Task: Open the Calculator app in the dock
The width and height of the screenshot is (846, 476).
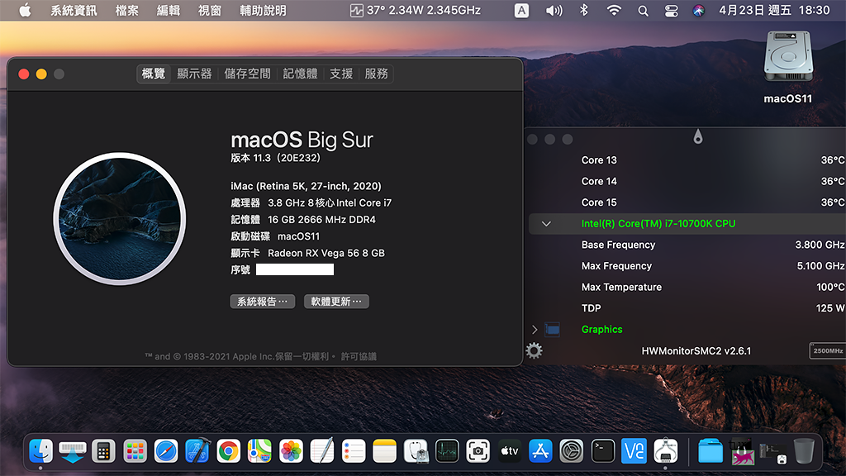Action: tap(103, 450)
